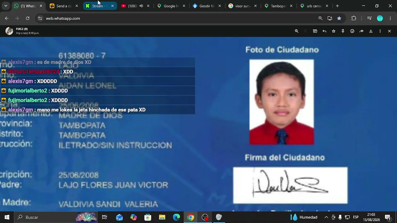Go to the message in chat icon
Viewport: 397px width, 223px height.
click(x=315, y=31)
